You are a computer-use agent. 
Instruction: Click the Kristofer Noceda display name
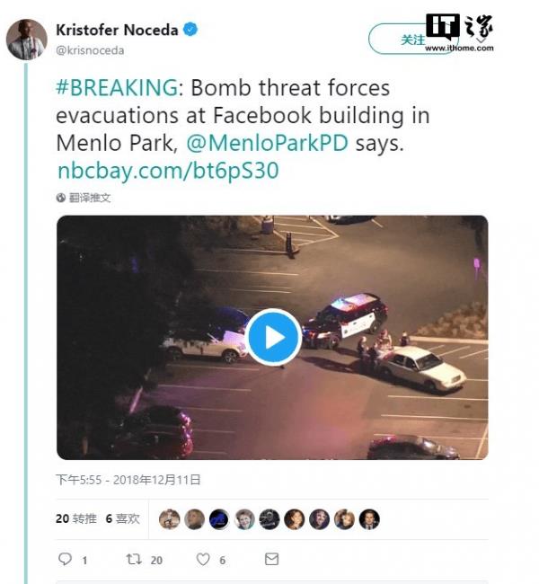[x=117, y=31]
